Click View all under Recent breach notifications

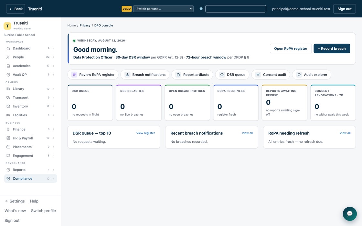point(247,133)
